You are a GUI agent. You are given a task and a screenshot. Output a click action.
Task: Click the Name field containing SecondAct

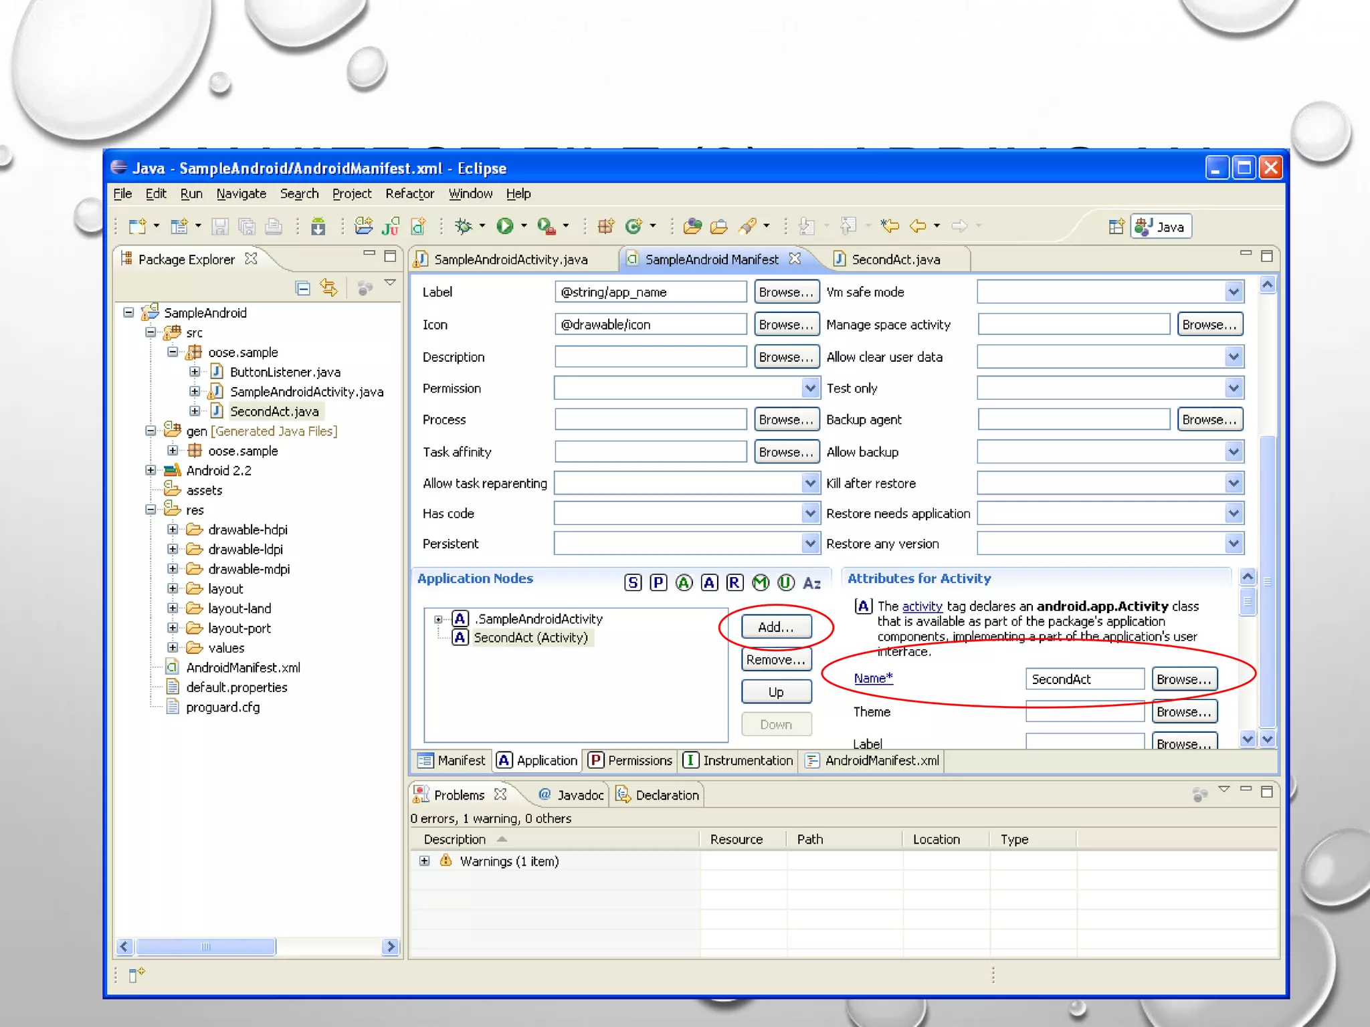[x=1084, y=679]
